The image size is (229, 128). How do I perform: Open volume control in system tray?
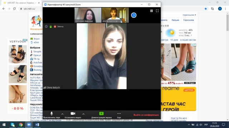[x=201, y=125]
